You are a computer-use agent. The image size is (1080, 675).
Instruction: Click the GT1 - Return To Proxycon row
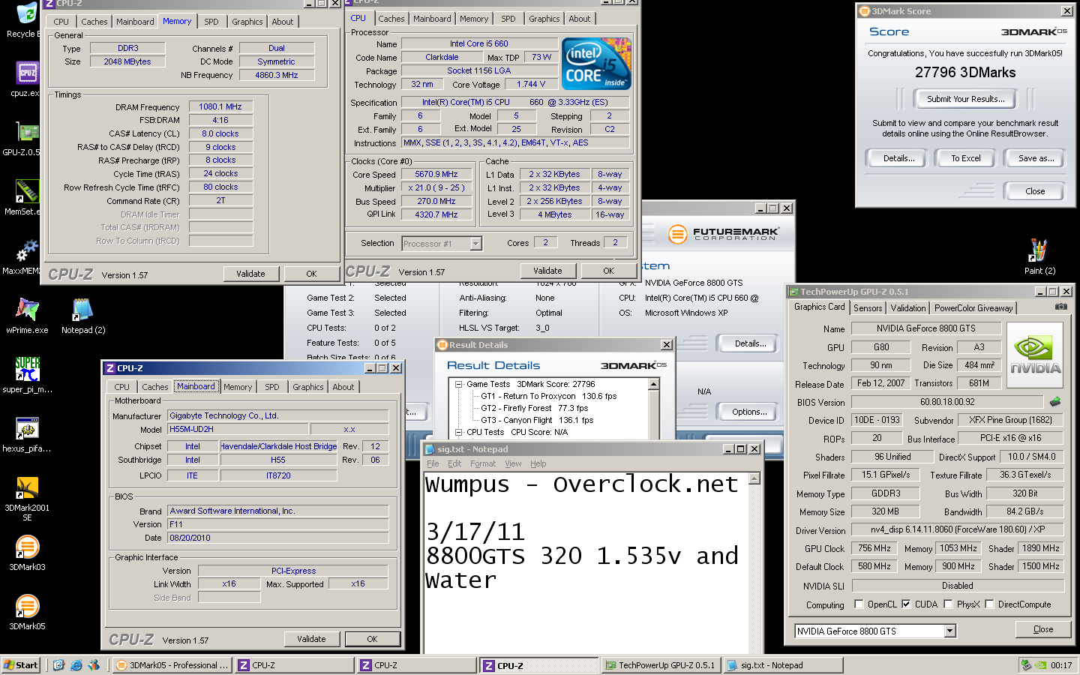[548, 396]
